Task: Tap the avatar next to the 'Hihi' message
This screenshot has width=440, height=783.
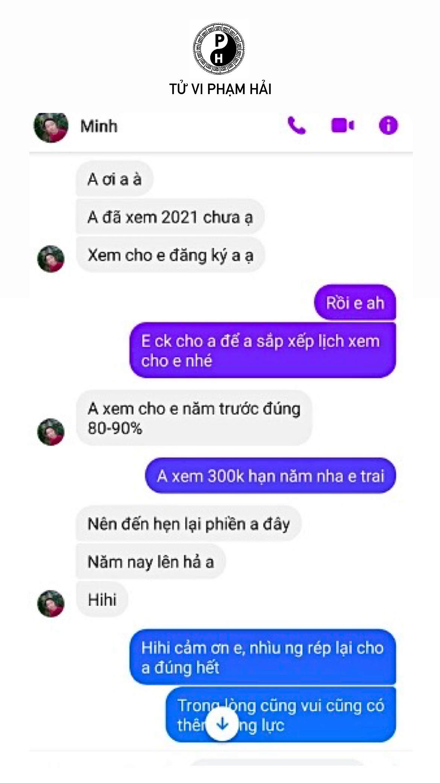Action: coord(51,603)
